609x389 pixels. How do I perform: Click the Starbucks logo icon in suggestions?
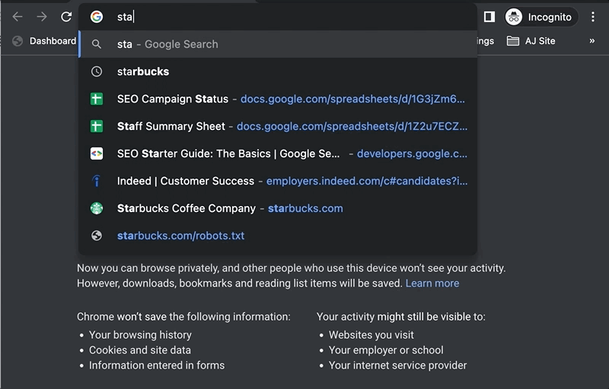point(97,208)
